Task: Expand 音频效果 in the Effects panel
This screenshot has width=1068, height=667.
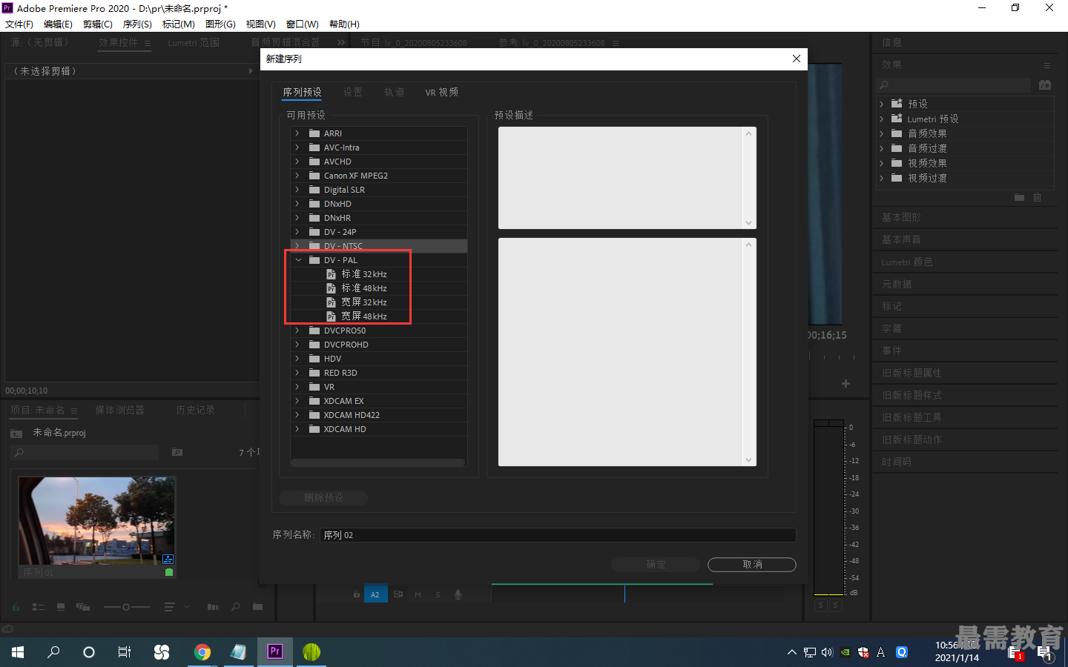Action: point(881,133)
